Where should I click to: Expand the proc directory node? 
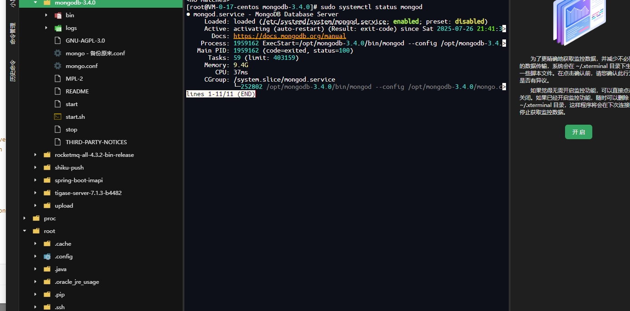tap(25, 218)
